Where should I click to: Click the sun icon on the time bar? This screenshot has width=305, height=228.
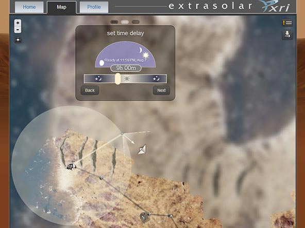click(x=127, y=79)
